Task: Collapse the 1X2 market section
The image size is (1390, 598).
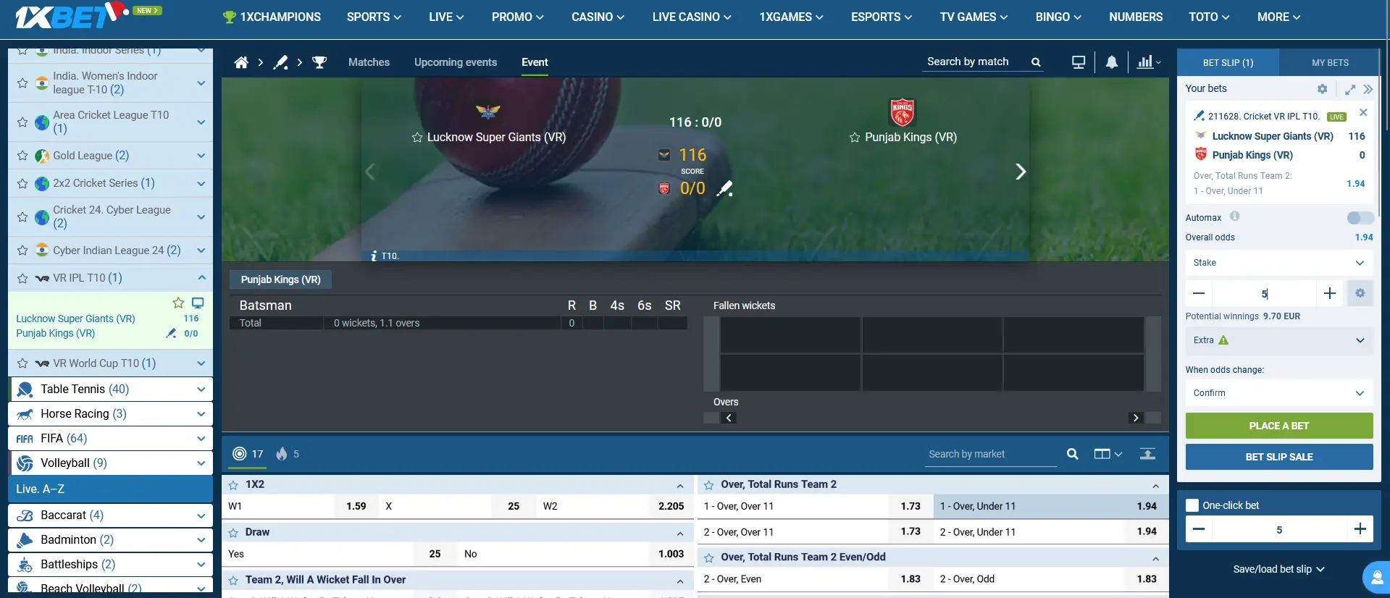Action: [x=680, y=485]
